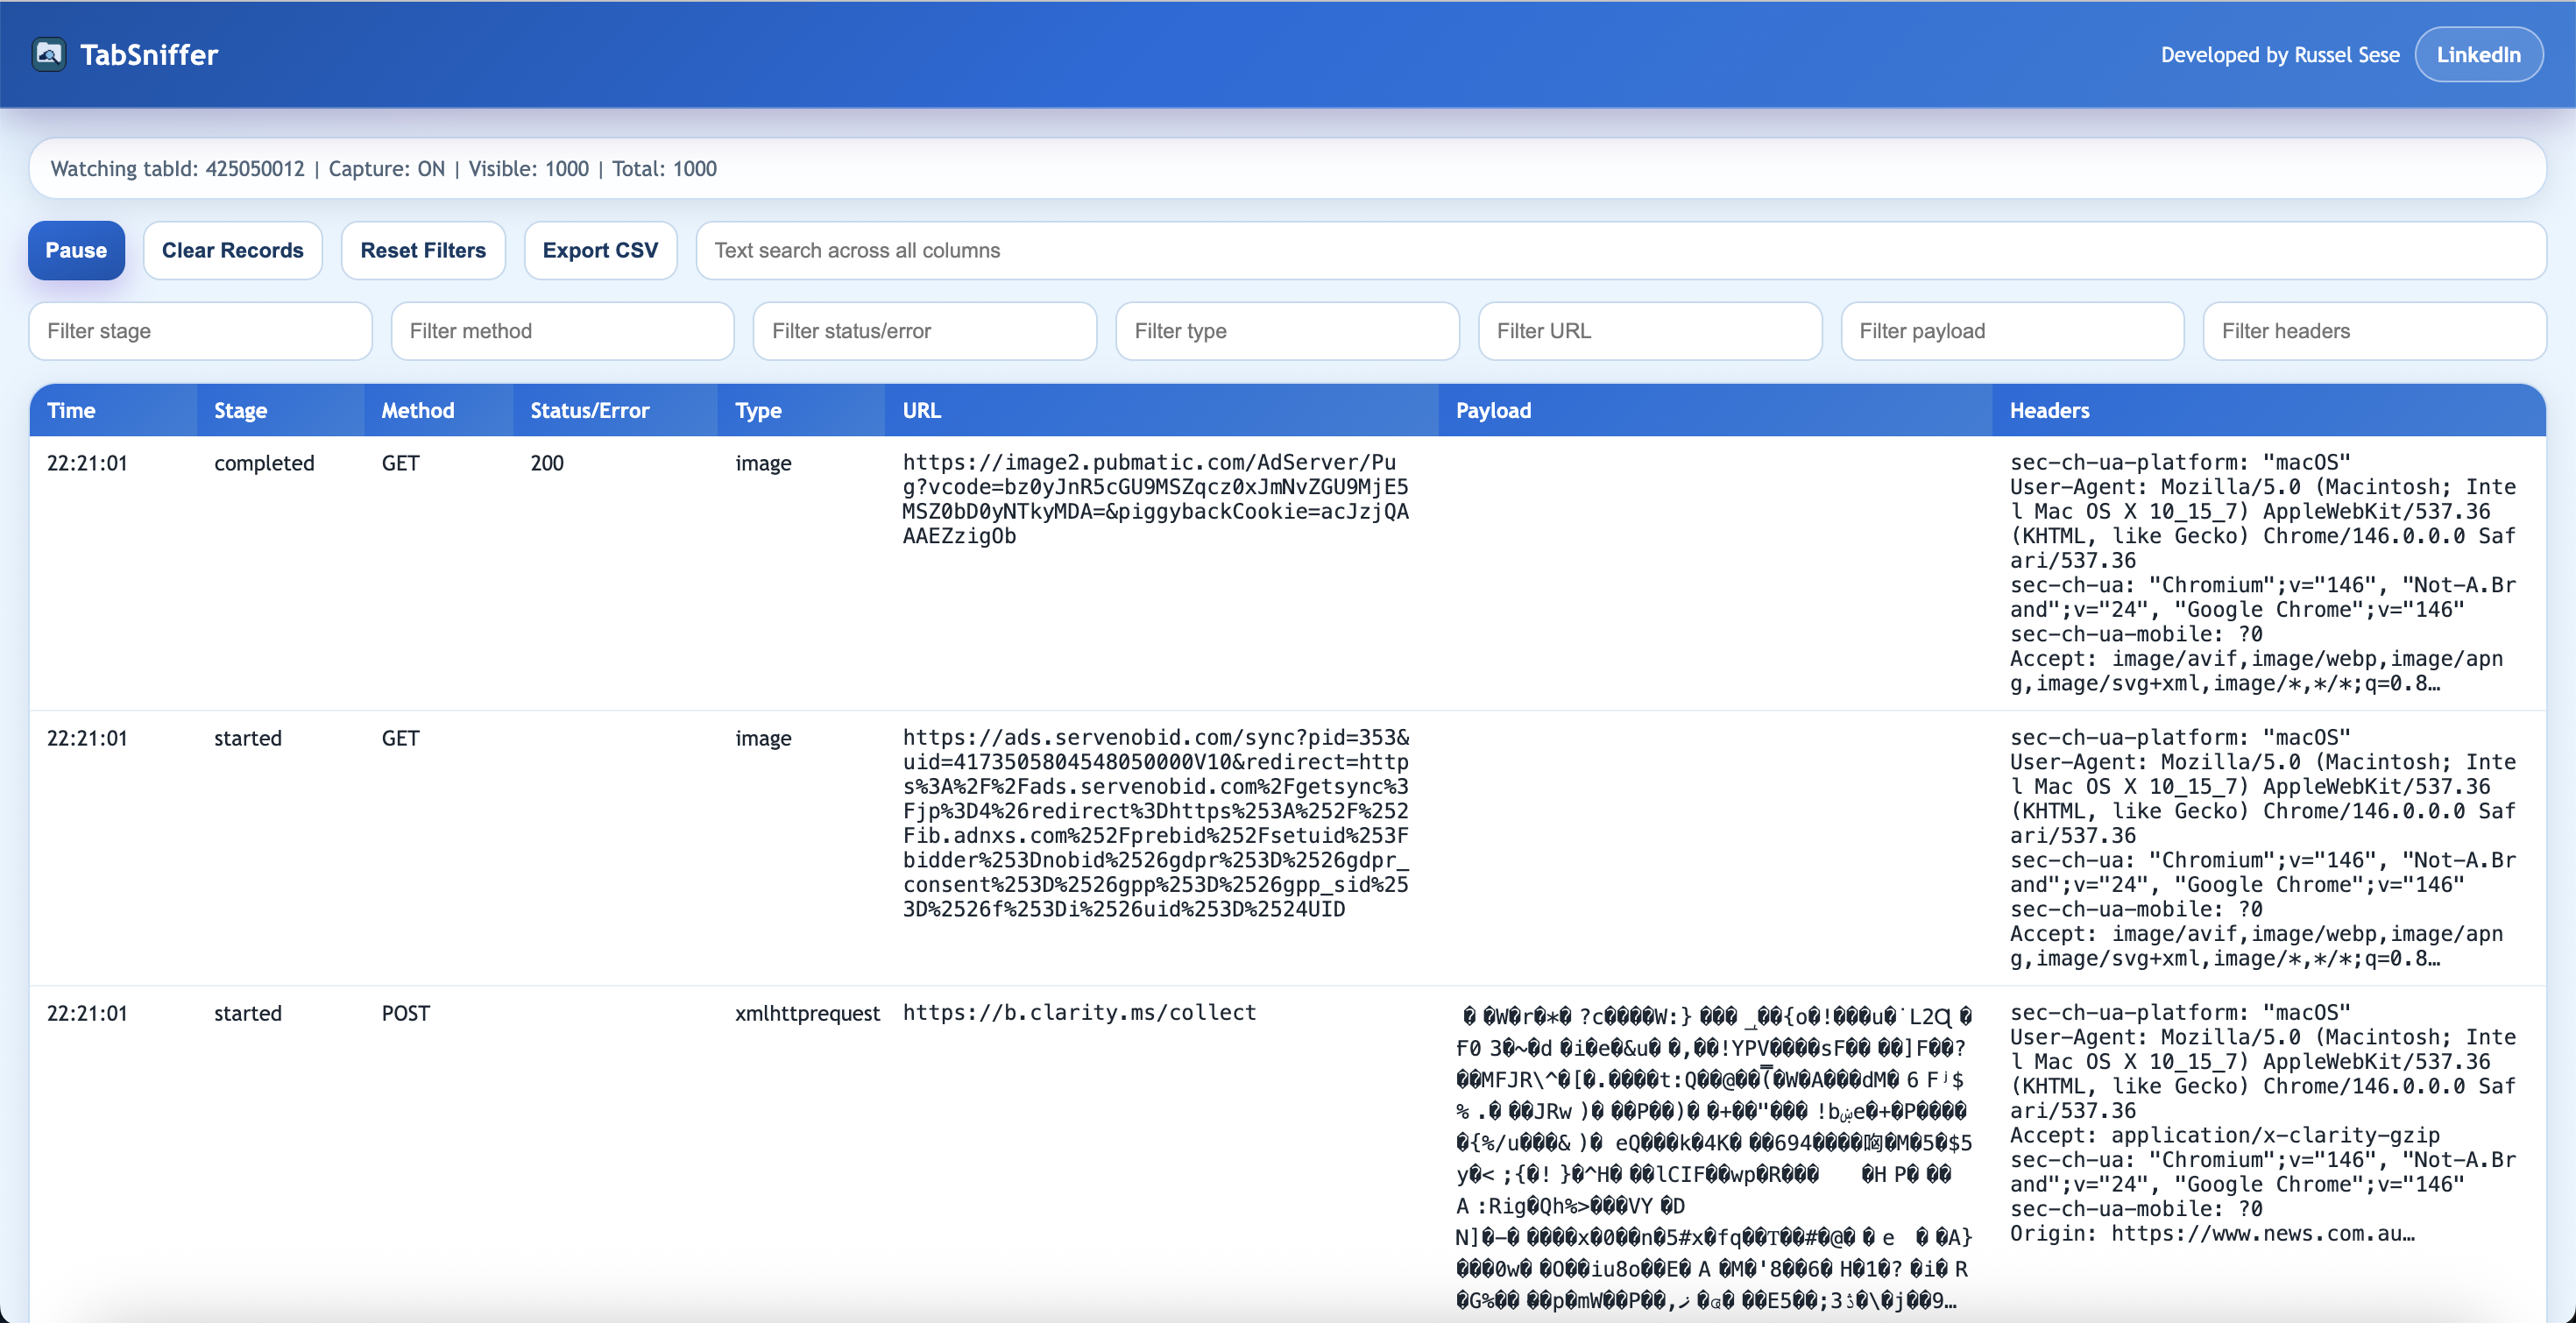The width and height of the screenshot is (2576, 1323).
Task: Focus the text search across all columns field
Action: (1620, 250)
